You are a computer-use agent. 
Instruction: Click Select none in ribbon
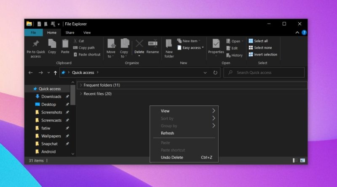[x=260, y=47]
